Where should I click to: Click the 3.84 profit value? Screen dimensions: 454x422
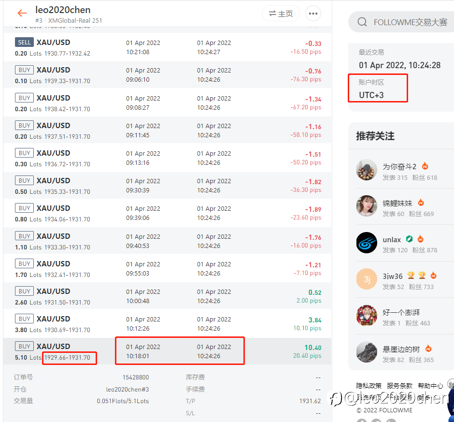click(315, 320)
